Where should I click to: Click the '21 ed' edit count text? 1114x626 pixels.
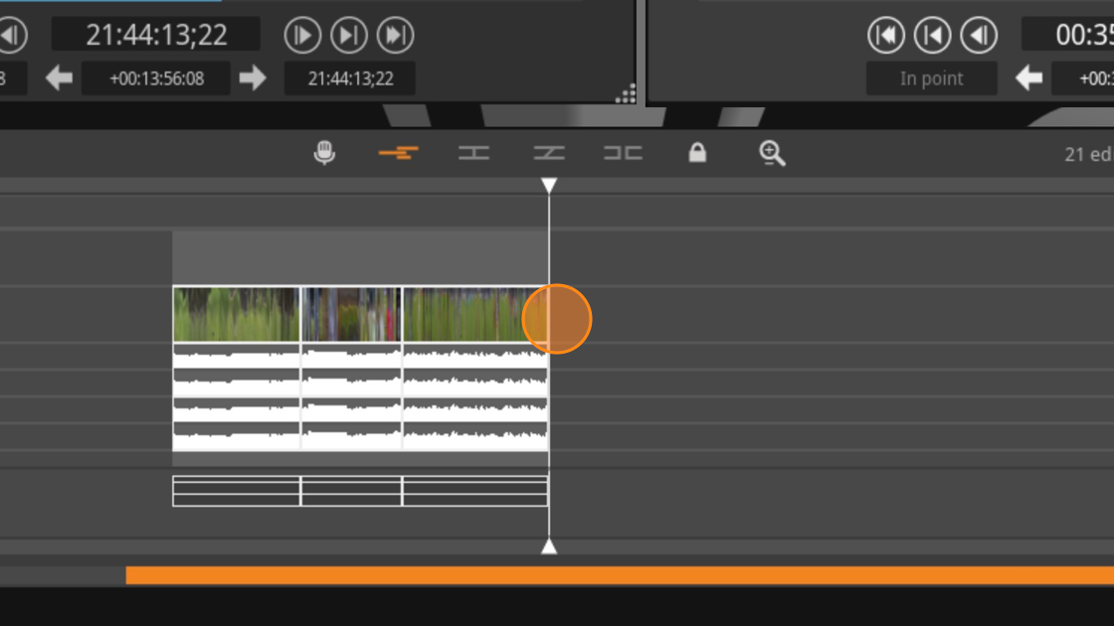[1088, 154]
